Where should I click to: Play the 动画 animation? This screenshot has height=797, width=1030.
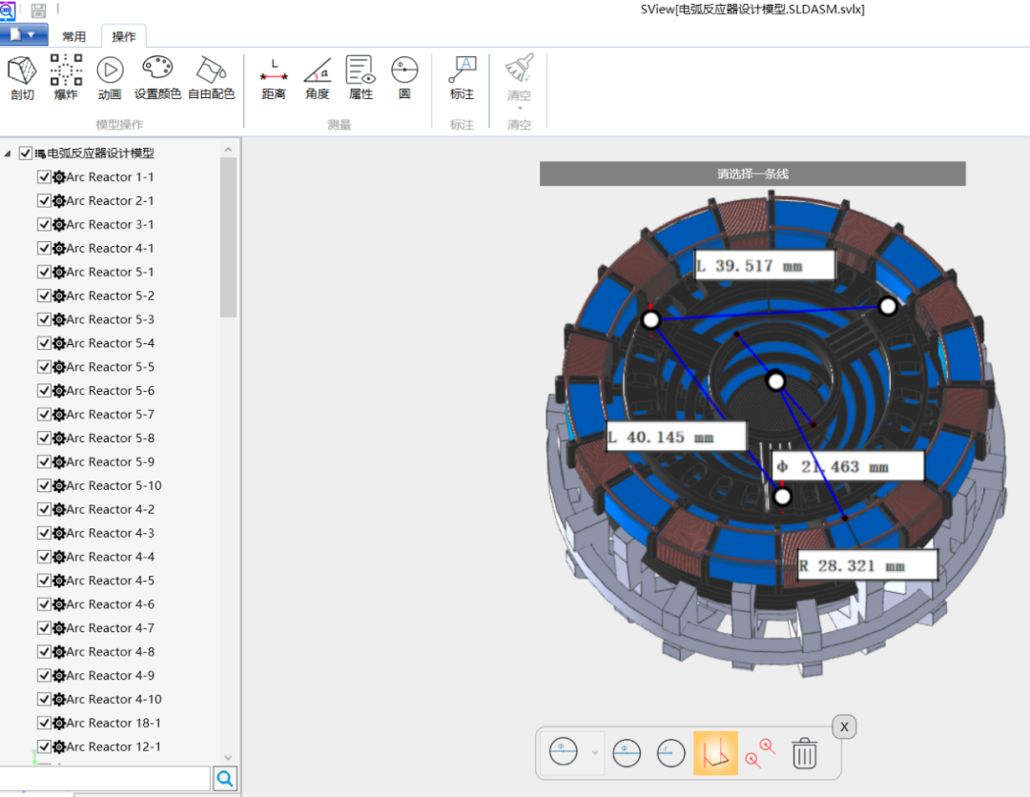[110, 77]
